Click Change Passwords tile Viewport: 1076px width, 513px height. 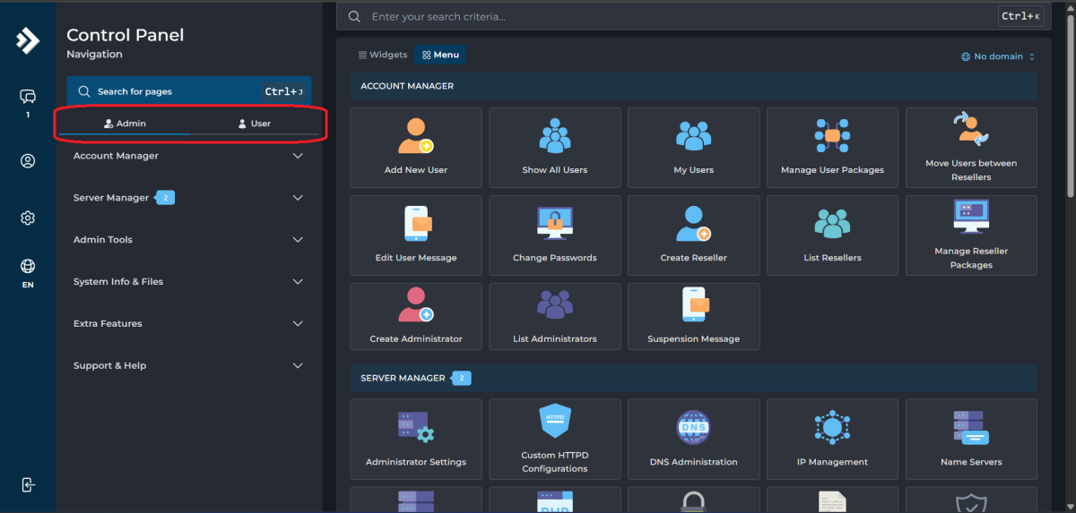[554, 235]
